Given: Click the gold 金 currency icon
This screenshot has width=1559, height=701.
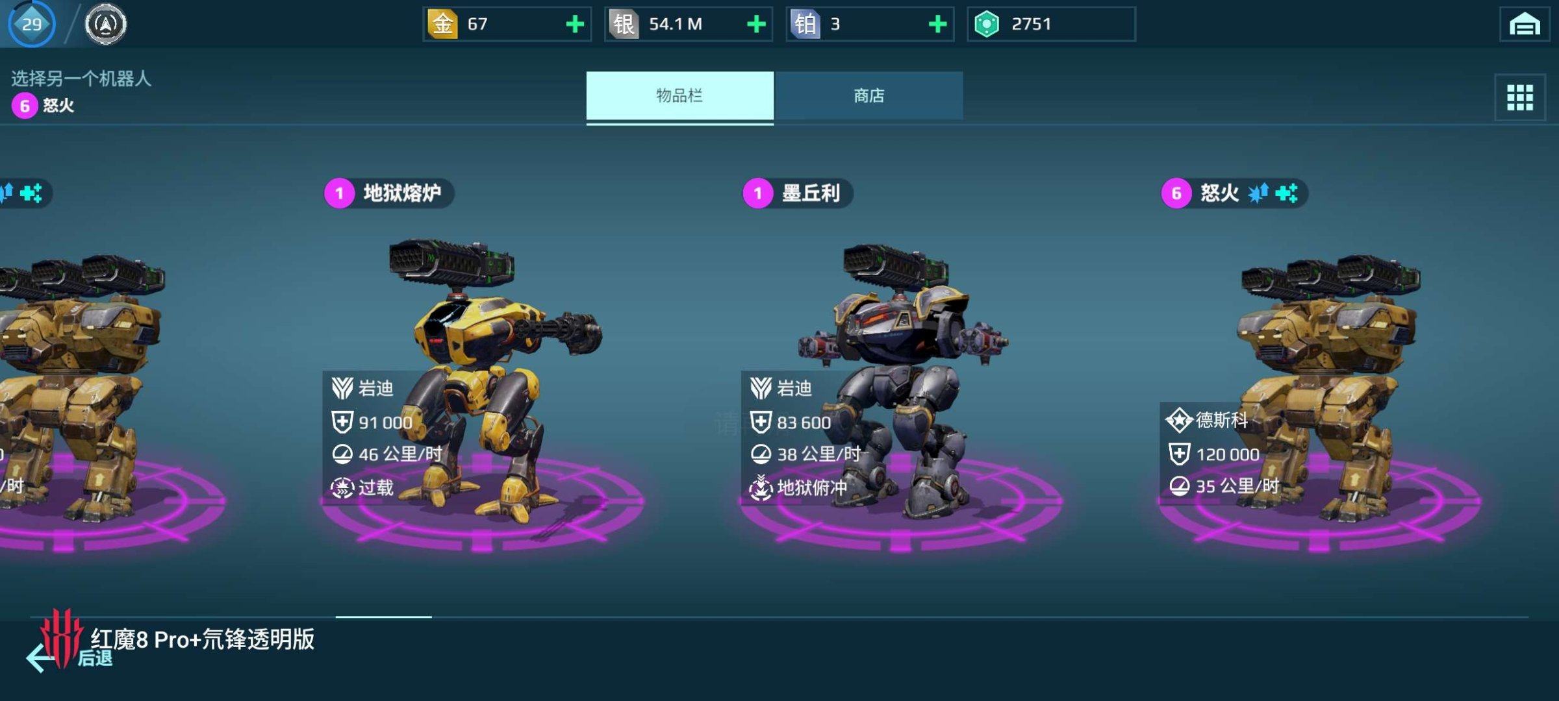Looking at the screenshot, I should pyautogui.click(x=442, y=25).
